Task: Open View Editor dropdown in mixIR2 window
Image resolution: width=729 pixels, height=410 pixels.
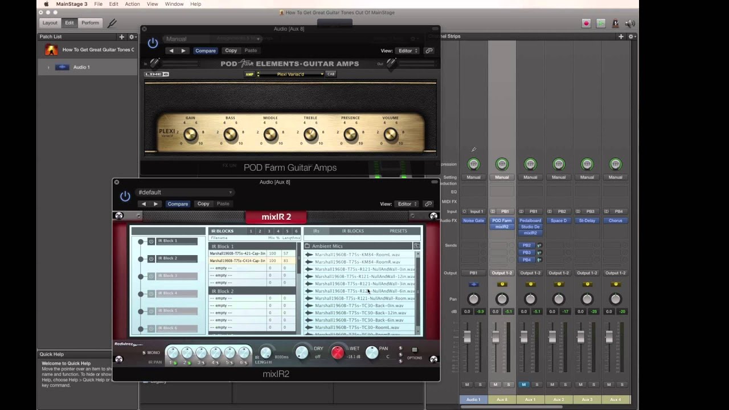Action: [408, 204]
